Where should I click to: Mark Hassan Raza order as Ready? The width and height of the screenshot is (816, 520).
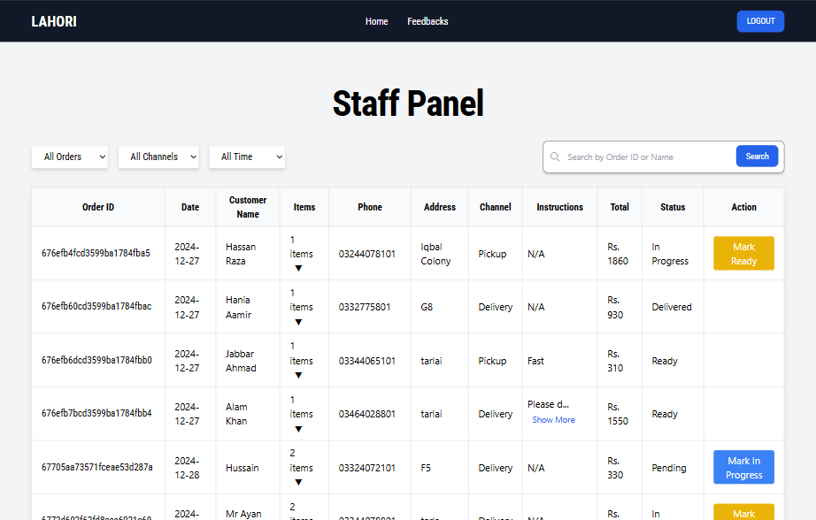(743, 253)
